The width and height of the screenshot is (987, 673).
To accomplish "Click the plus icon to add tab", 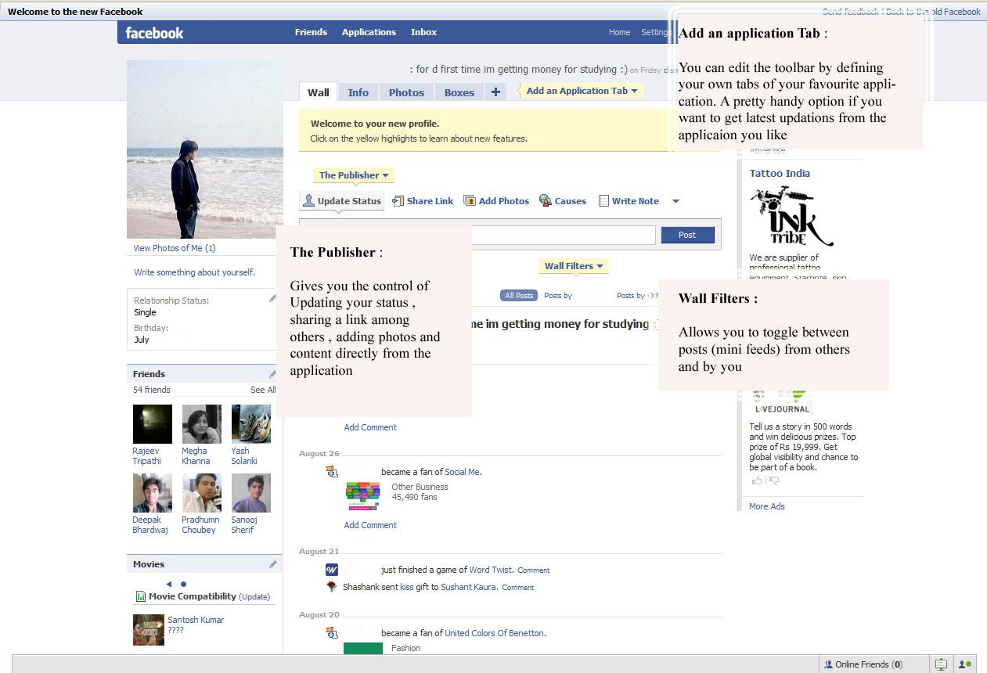I will click(495, 92).
